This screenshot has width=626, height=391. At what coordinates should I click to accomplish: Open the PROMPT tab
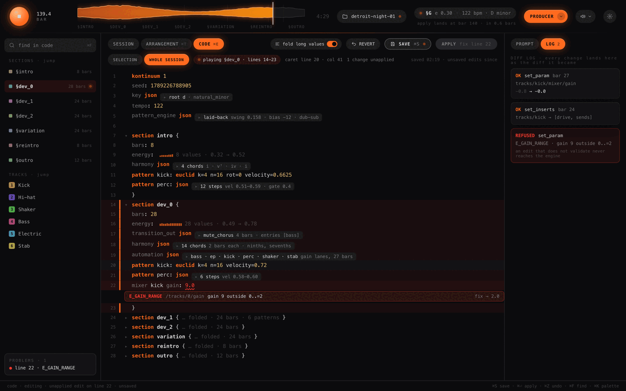[525, 44]
